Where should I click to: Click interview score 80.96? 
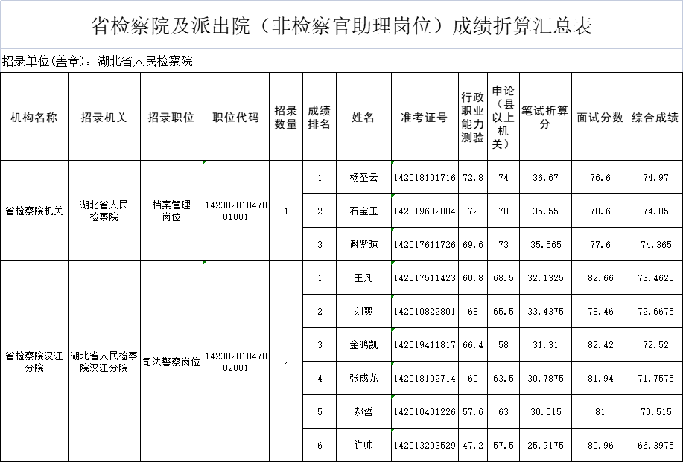pos(600,445)
